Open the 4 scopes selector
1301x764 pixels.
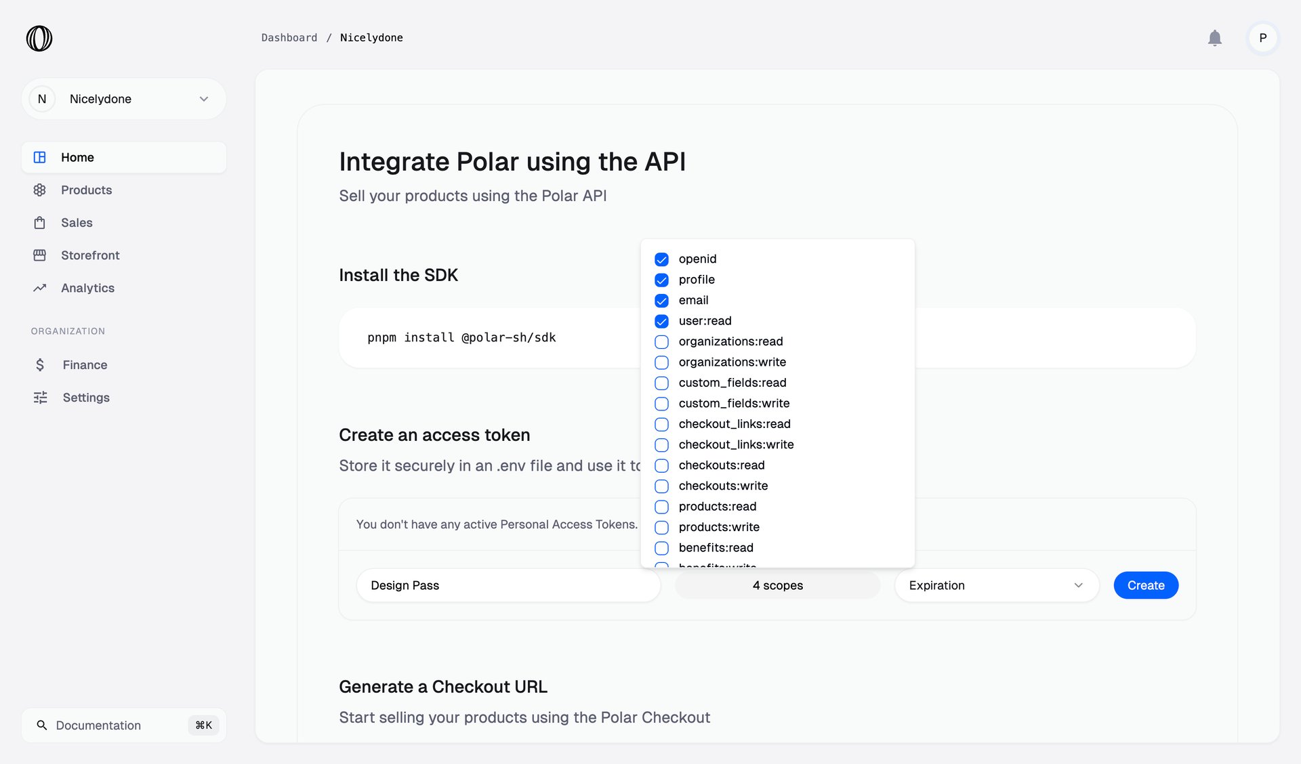tap(777, 585)
